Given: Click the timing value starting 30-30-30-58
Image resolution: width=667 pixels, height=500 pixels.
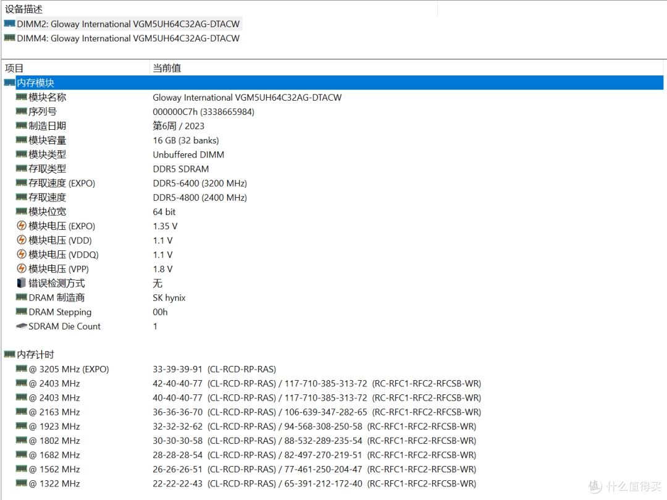Looking at the screenshot, I should click(x=314, y=441).
